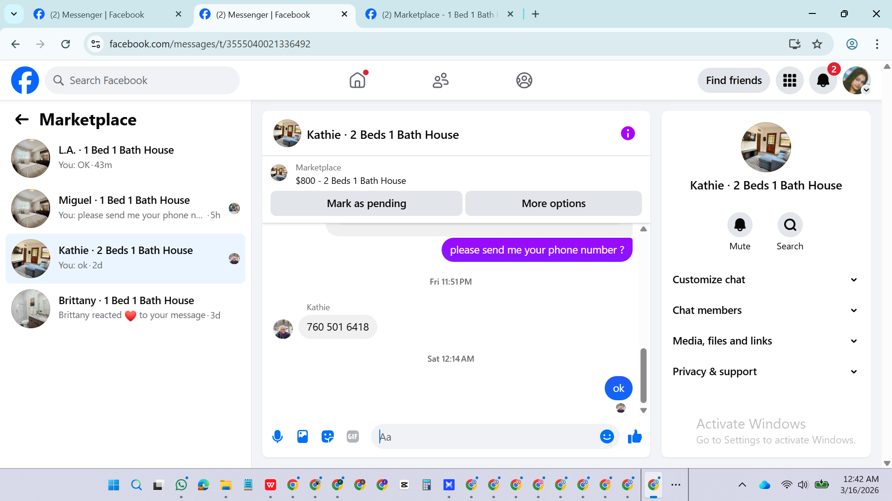
Task: View site information icon in address bar
Action: [96, 44]
